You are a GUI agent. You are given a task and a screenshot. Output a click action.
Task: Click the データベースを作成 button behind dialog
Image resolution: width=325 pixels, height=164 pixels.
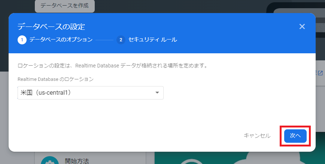pyautogui.click(x=65, y=6)
